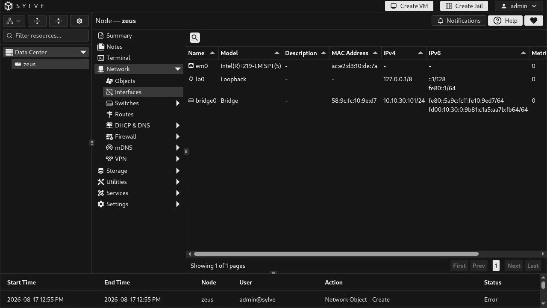Click the DHCP & DNS icon
Image resolution: width=547 pixels, height=308 pixels.
109,125
